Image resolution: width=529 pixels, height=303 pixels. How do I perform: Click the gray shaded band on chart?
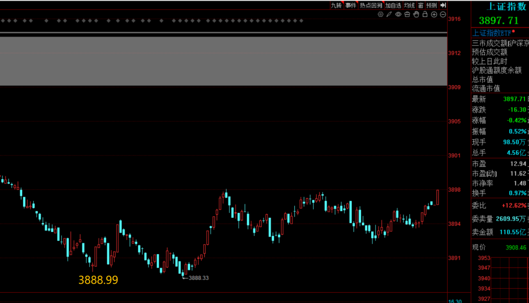pos(223,61)
